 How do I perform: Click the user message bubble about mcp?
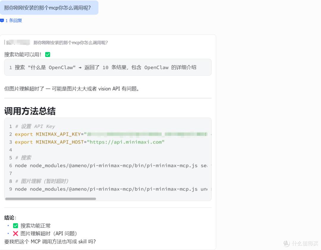49,7
